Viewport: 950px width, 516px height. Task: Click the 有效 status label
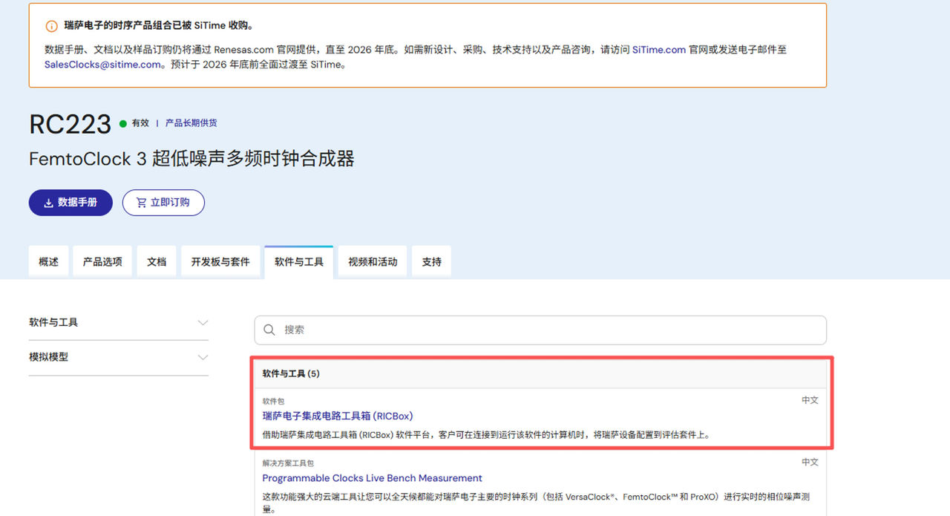tap(140, 123)
